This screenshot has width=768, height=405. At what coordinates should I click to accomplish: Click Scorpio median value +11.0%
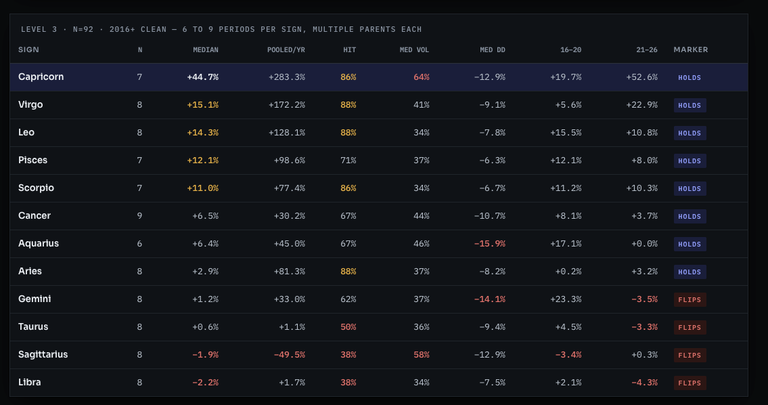tap(203, 188)
